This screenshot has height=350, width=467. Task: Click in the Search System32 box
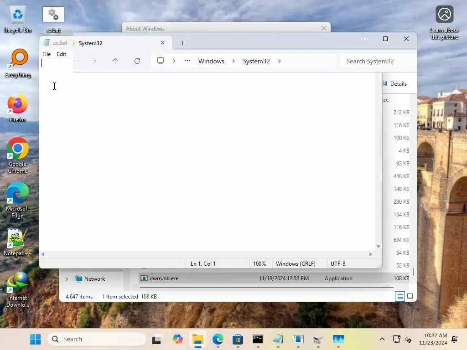(x=377, y=62)
